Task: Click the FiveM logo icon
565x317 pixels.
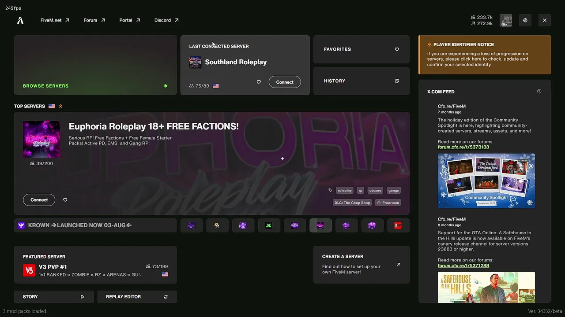Action: tap(20, 20)
